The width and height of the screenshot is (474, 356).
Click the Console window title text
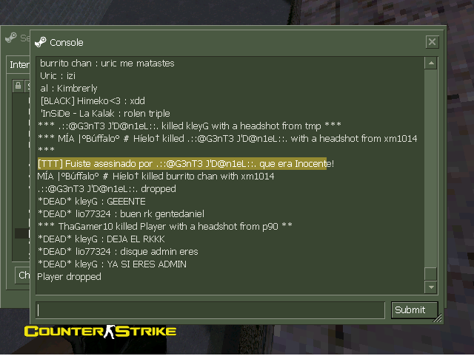point(67,43)
